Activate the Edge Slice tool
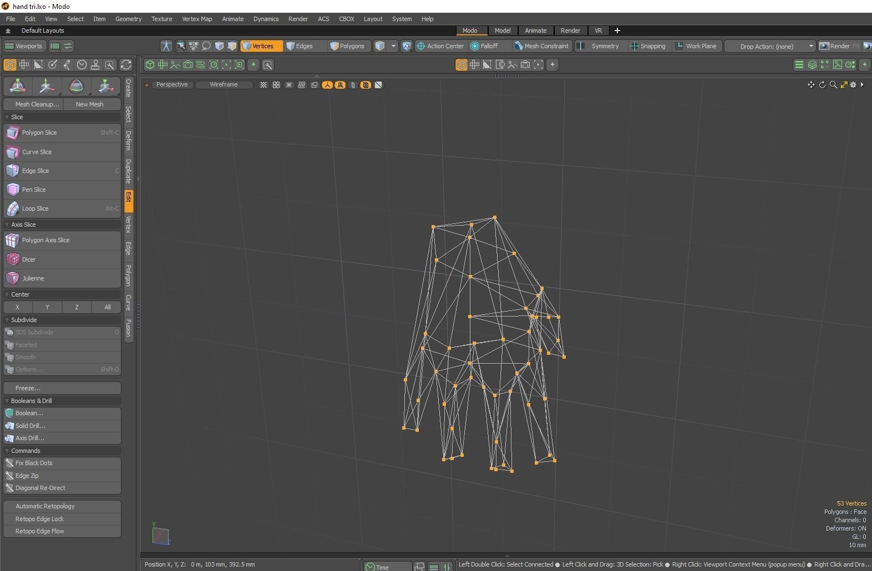 point(62,171)
